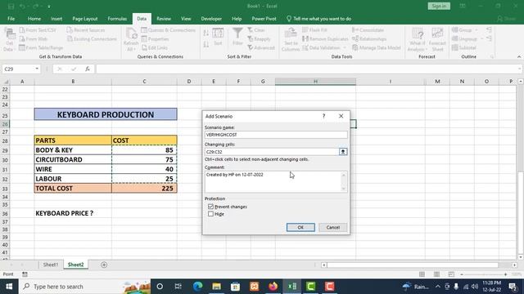Click Flash Fill
Image resolution: width=524 pixels, height=294 pixels.
pos(314,30)
